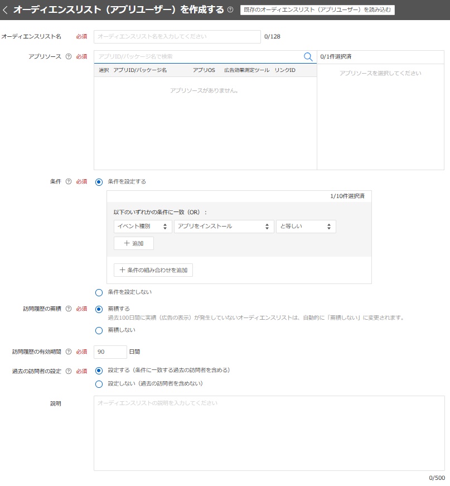Click the back arrow in header
450x486 pixels.
(6, 10)
